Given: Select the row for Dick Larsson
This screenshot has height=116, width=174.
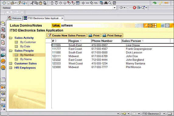Looking at the screenshot, I should (x=113, y=53).
